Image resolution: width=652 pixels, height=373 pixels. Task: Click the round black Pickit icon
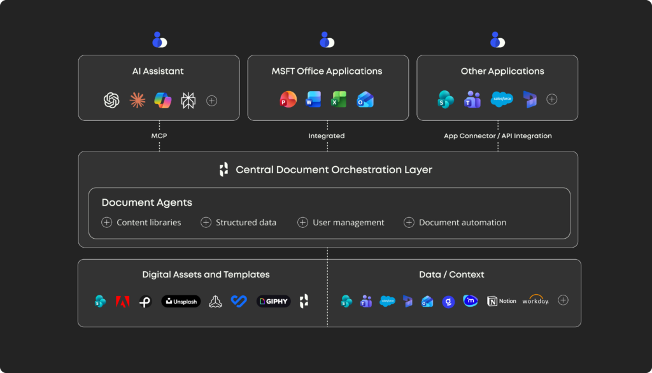tap(145, 301)
